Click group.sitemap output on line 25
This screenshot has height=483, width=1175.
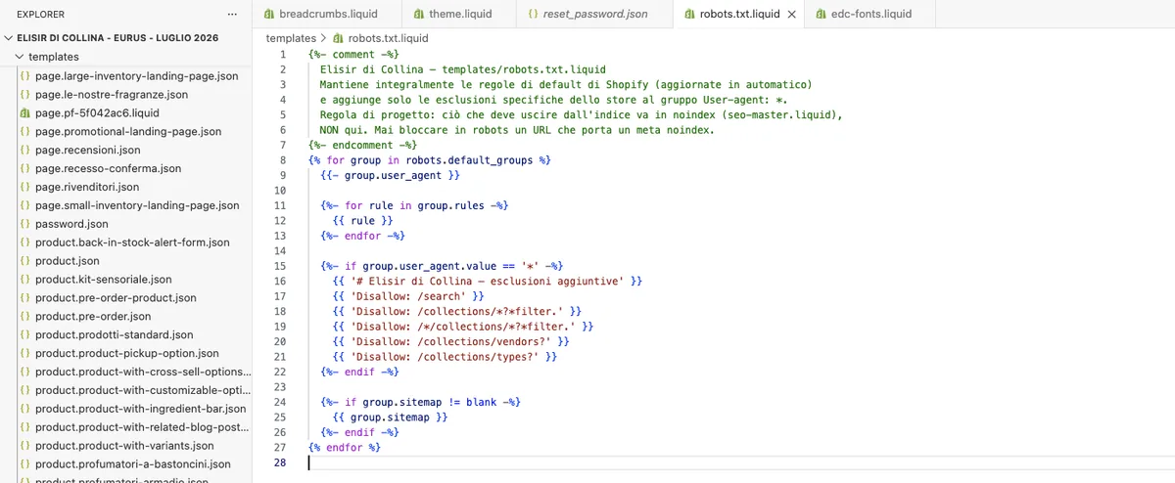pos(389,417)
